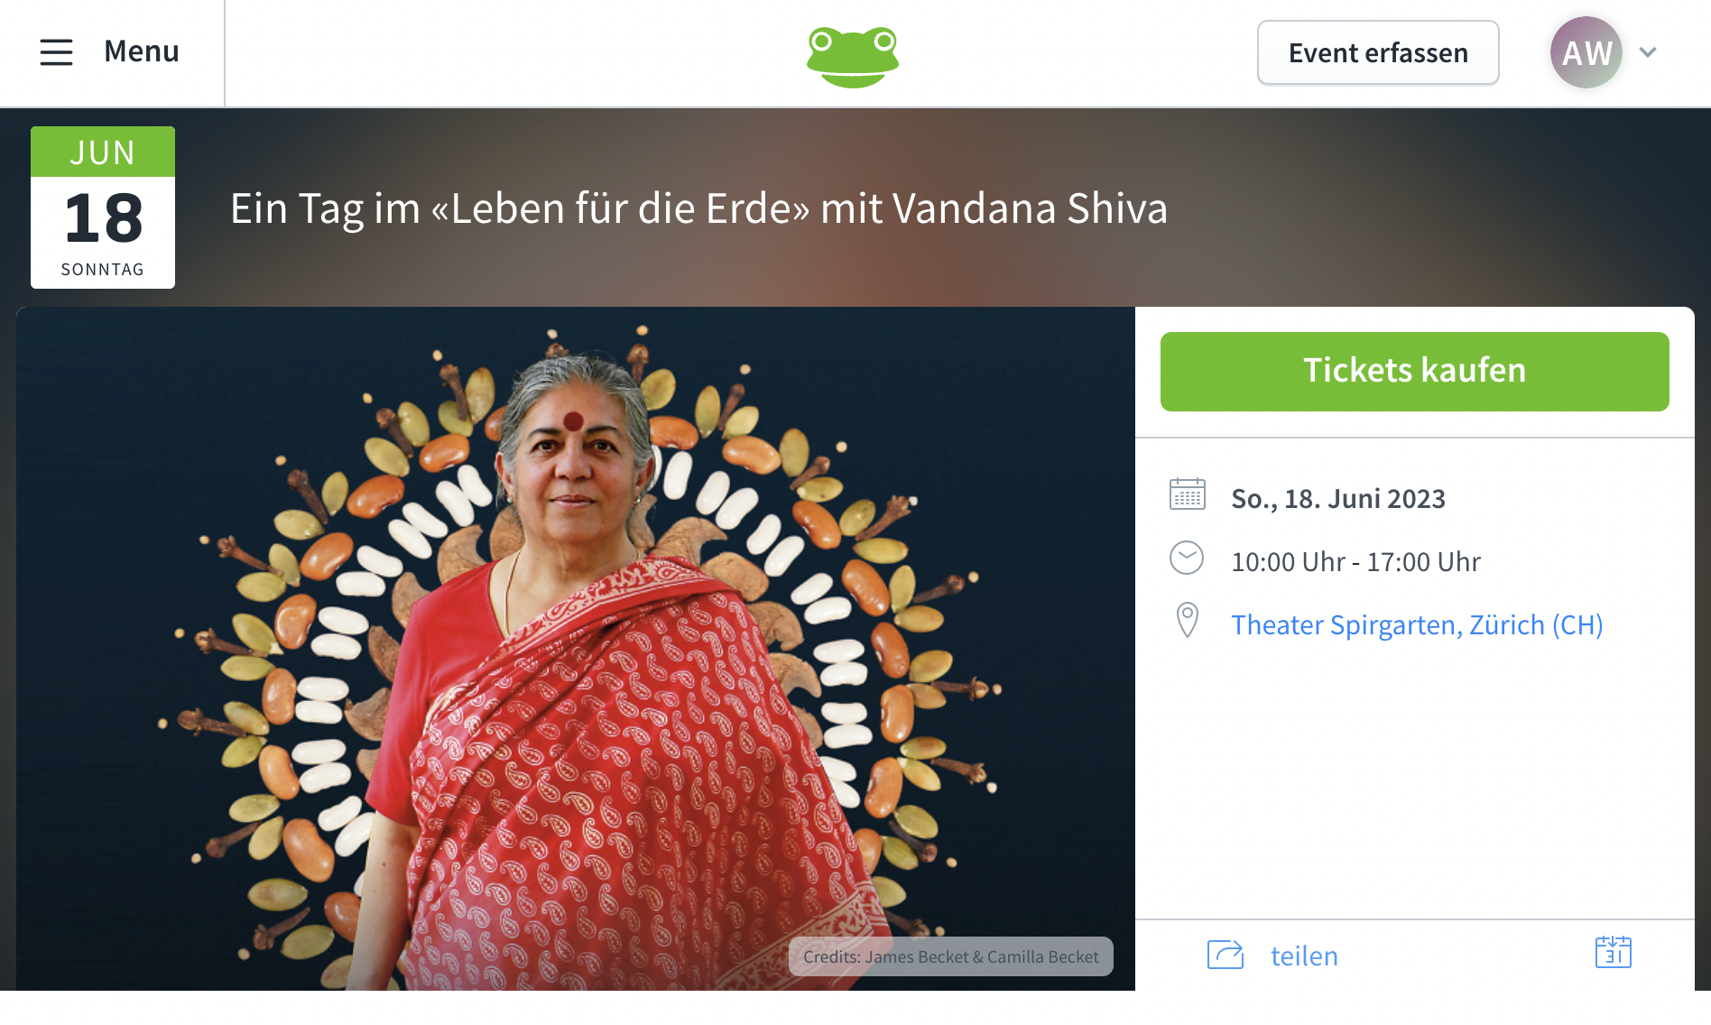Expand the account dropdown chevron
Screen dimensions: 1711x1025
(1648, 52)
